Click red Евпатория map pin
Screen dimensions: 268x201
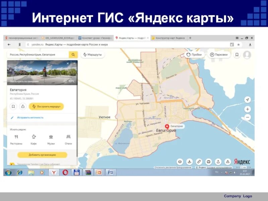(167, 127)
